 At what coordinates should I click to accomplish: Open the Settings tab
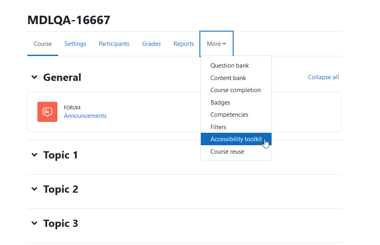(x=76, y=44)
